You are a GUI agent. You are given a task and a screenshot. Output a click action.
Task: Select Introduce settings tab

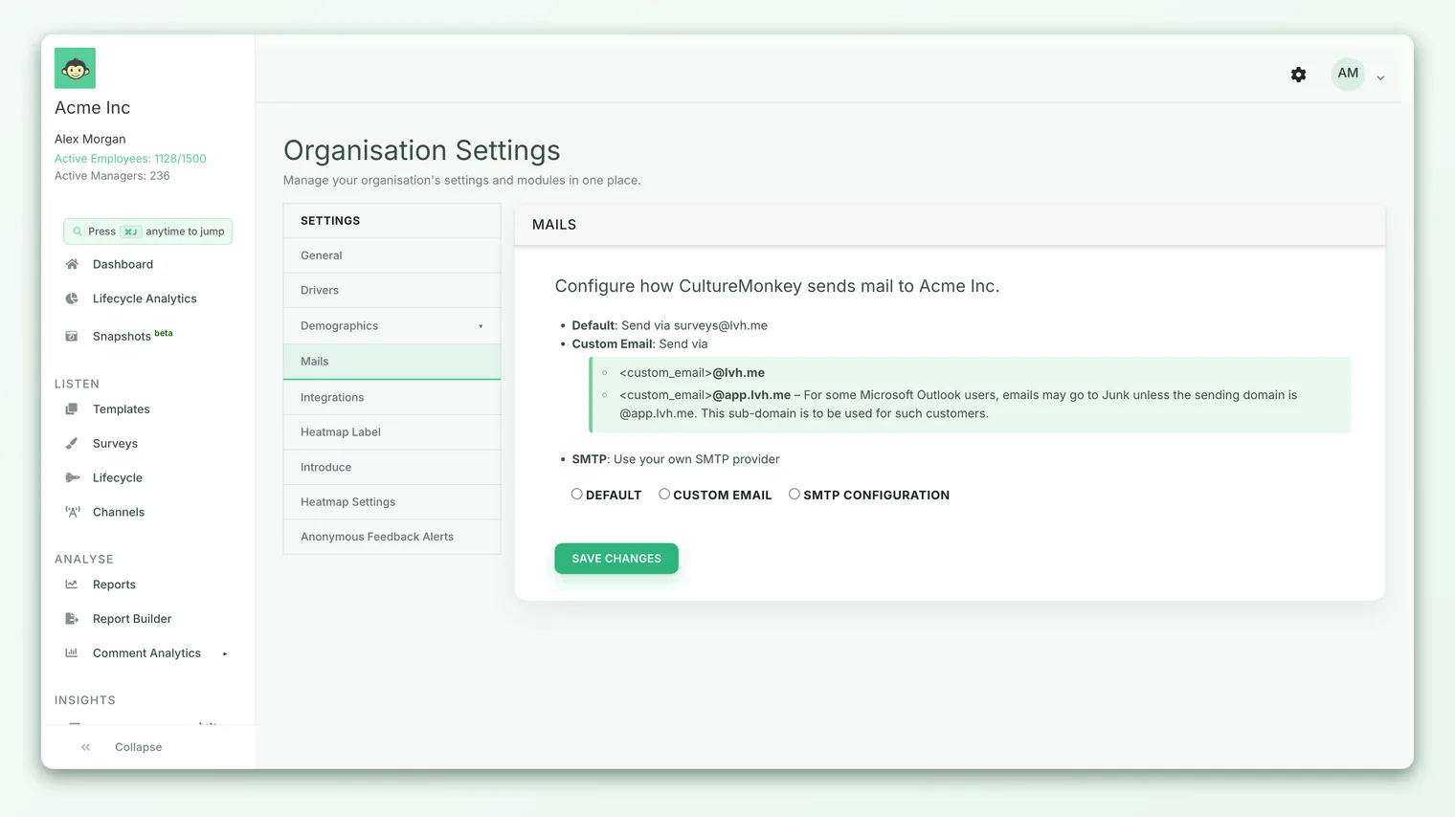pos(392,467)
